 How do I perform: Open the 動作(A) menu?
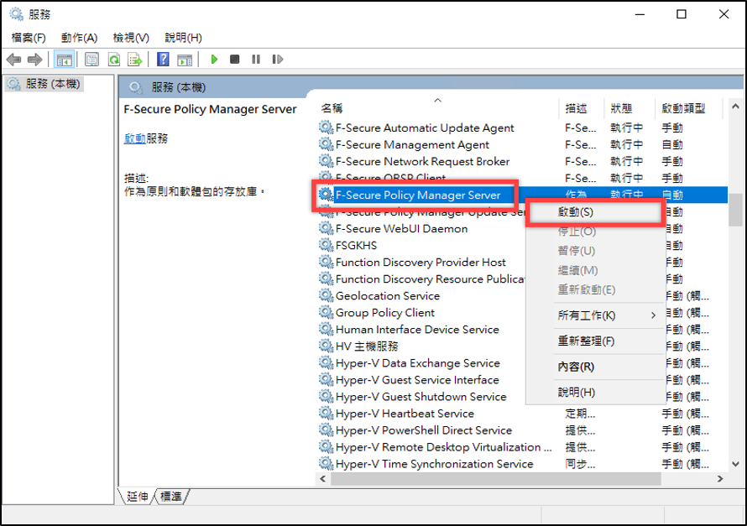[x=79, y=38]
